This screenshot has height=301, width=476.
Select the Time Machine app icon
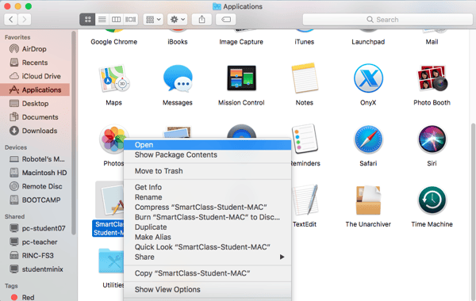432,200
